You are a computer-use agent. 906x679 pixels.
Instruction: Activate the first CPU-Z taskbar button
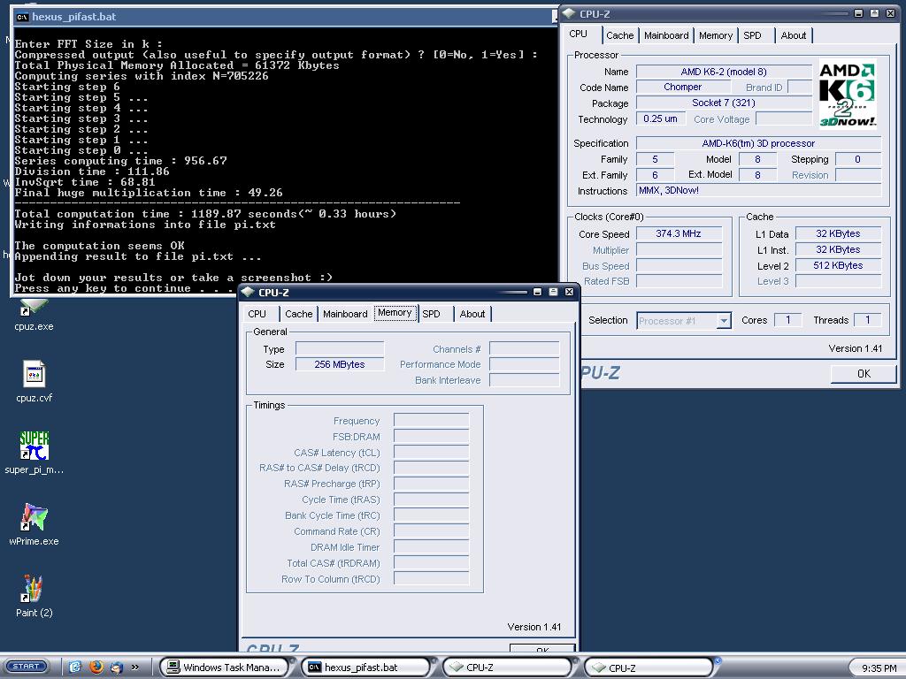(x=506, y=667)
